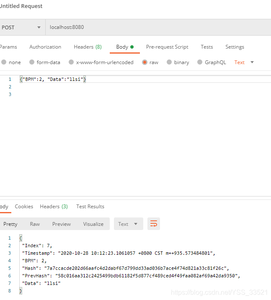The image size is (271, 300).
Task: Select binary body type radio
Action: pyautogui.click(x=169, y=62)
